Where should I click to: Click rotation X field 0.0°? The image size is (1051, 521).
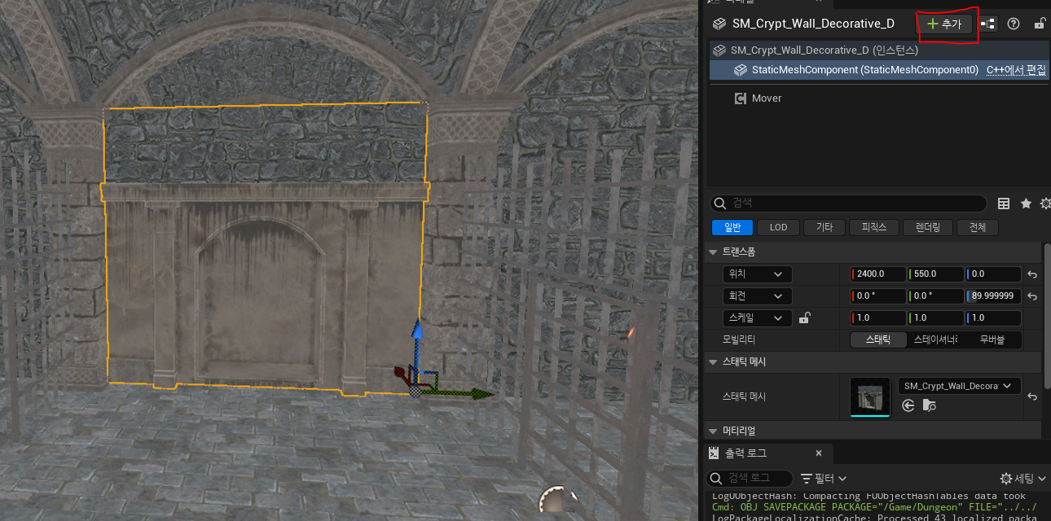(x=878, y=296)
